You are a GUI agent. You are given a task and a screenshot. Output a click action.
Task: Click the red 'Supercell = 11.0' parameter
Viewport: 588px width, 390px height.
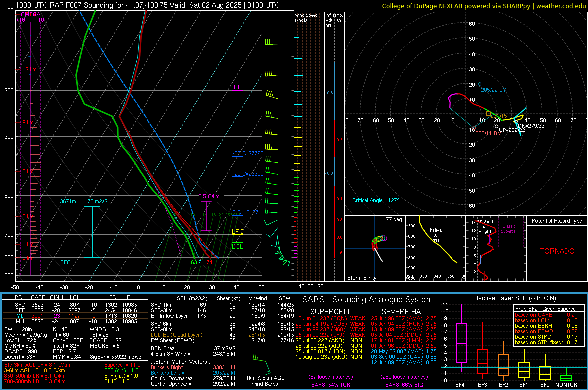(122, 365)
